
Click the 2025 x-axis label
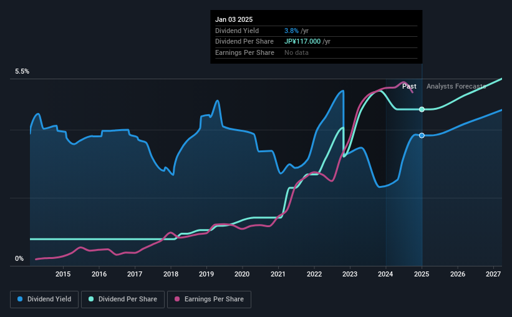422,274
